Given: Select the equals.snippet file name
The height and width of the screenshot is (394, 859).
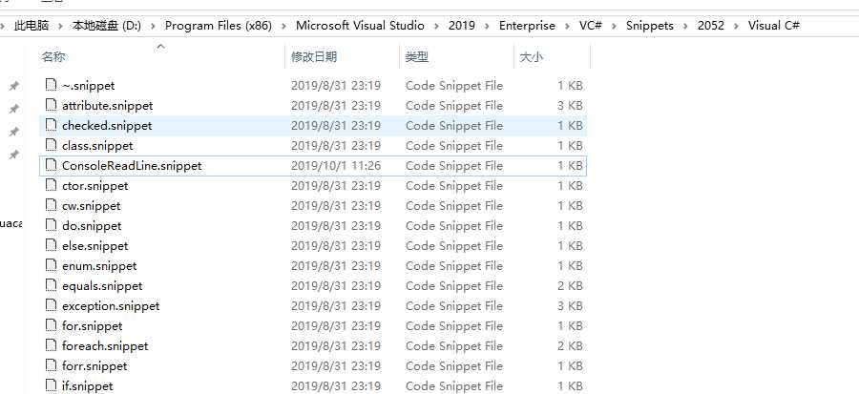Looking at the screenshot, I should (102, 285).
